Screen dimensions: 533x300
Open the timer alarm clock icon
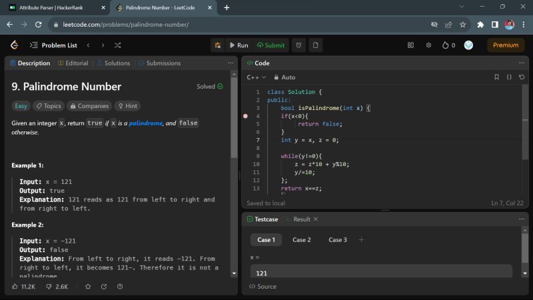pos(299,45)
